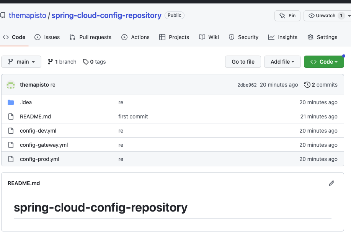This screenshot has width=351, height=238.
Task: Click the Insights graph icon
Action: click(271, 37)
